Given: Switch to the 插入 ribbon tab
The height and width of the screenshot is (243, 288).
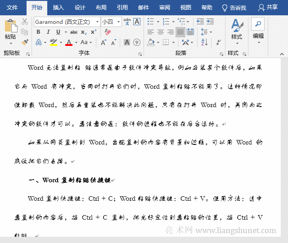Looking at the screenshot, I should (x=58, y=8).
